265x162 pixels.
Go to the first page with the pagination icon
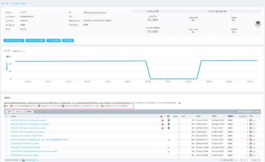click(x=242, y=160)
